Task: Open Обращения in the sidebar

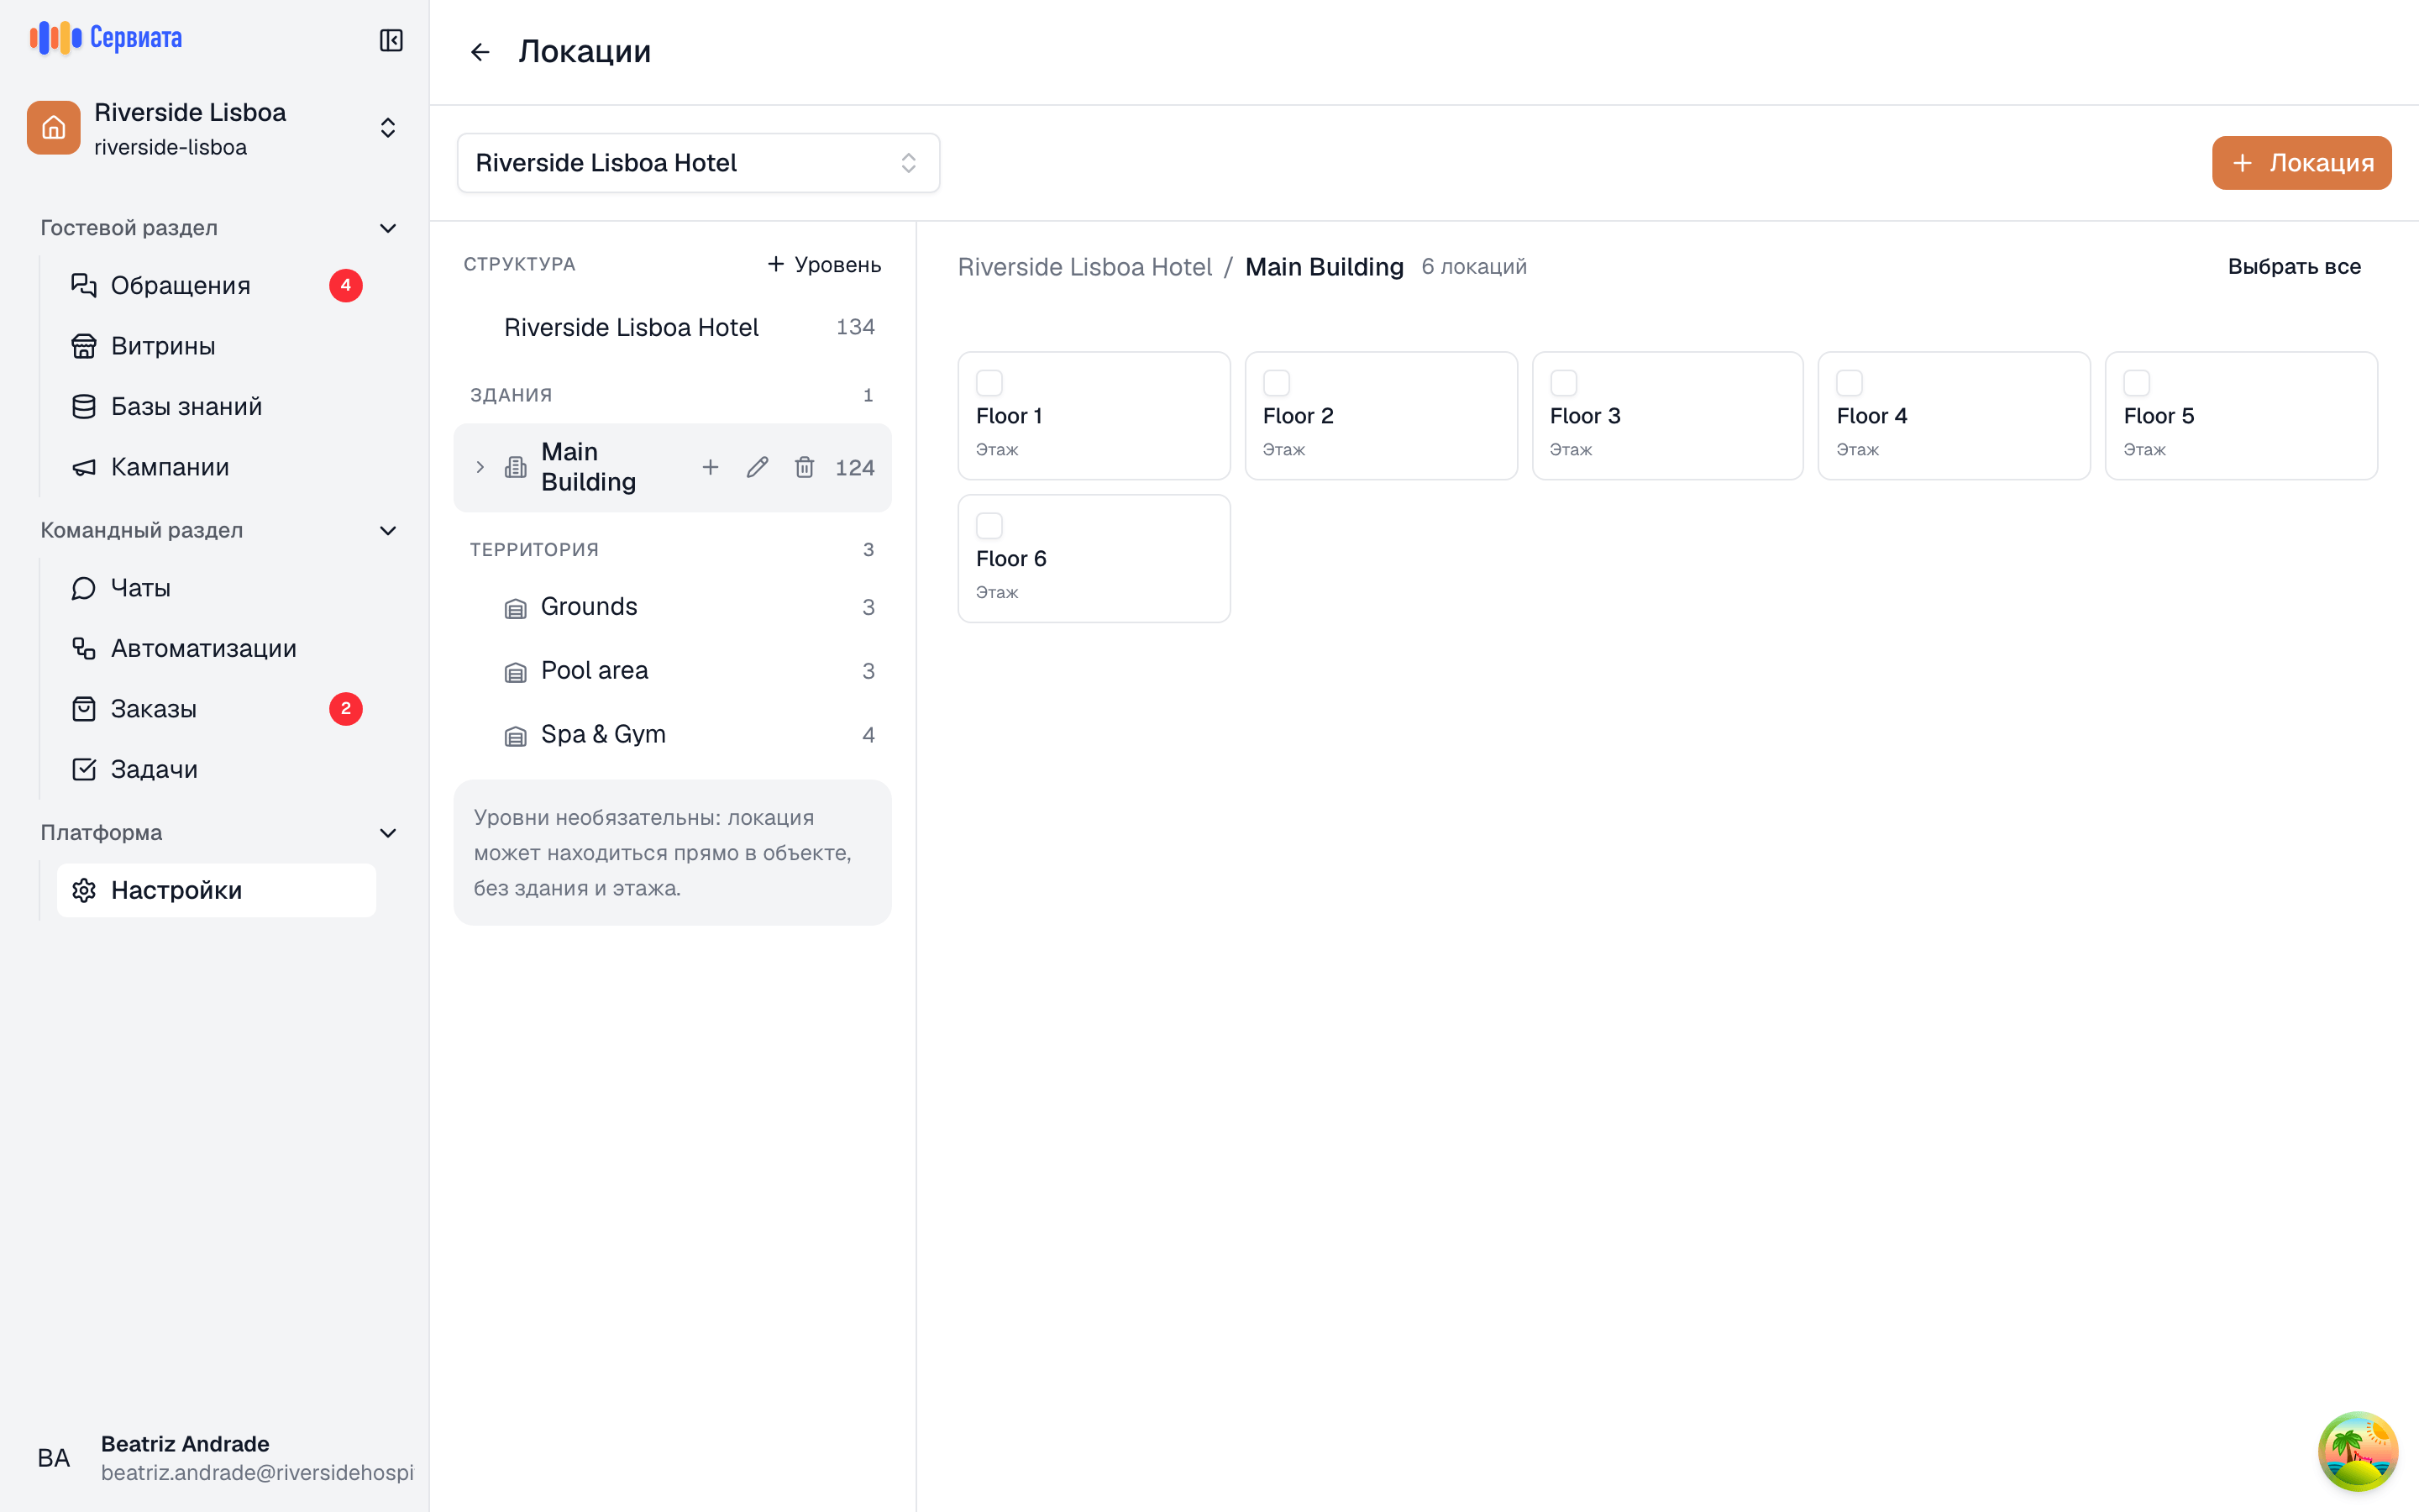Action: coord(217,286)
